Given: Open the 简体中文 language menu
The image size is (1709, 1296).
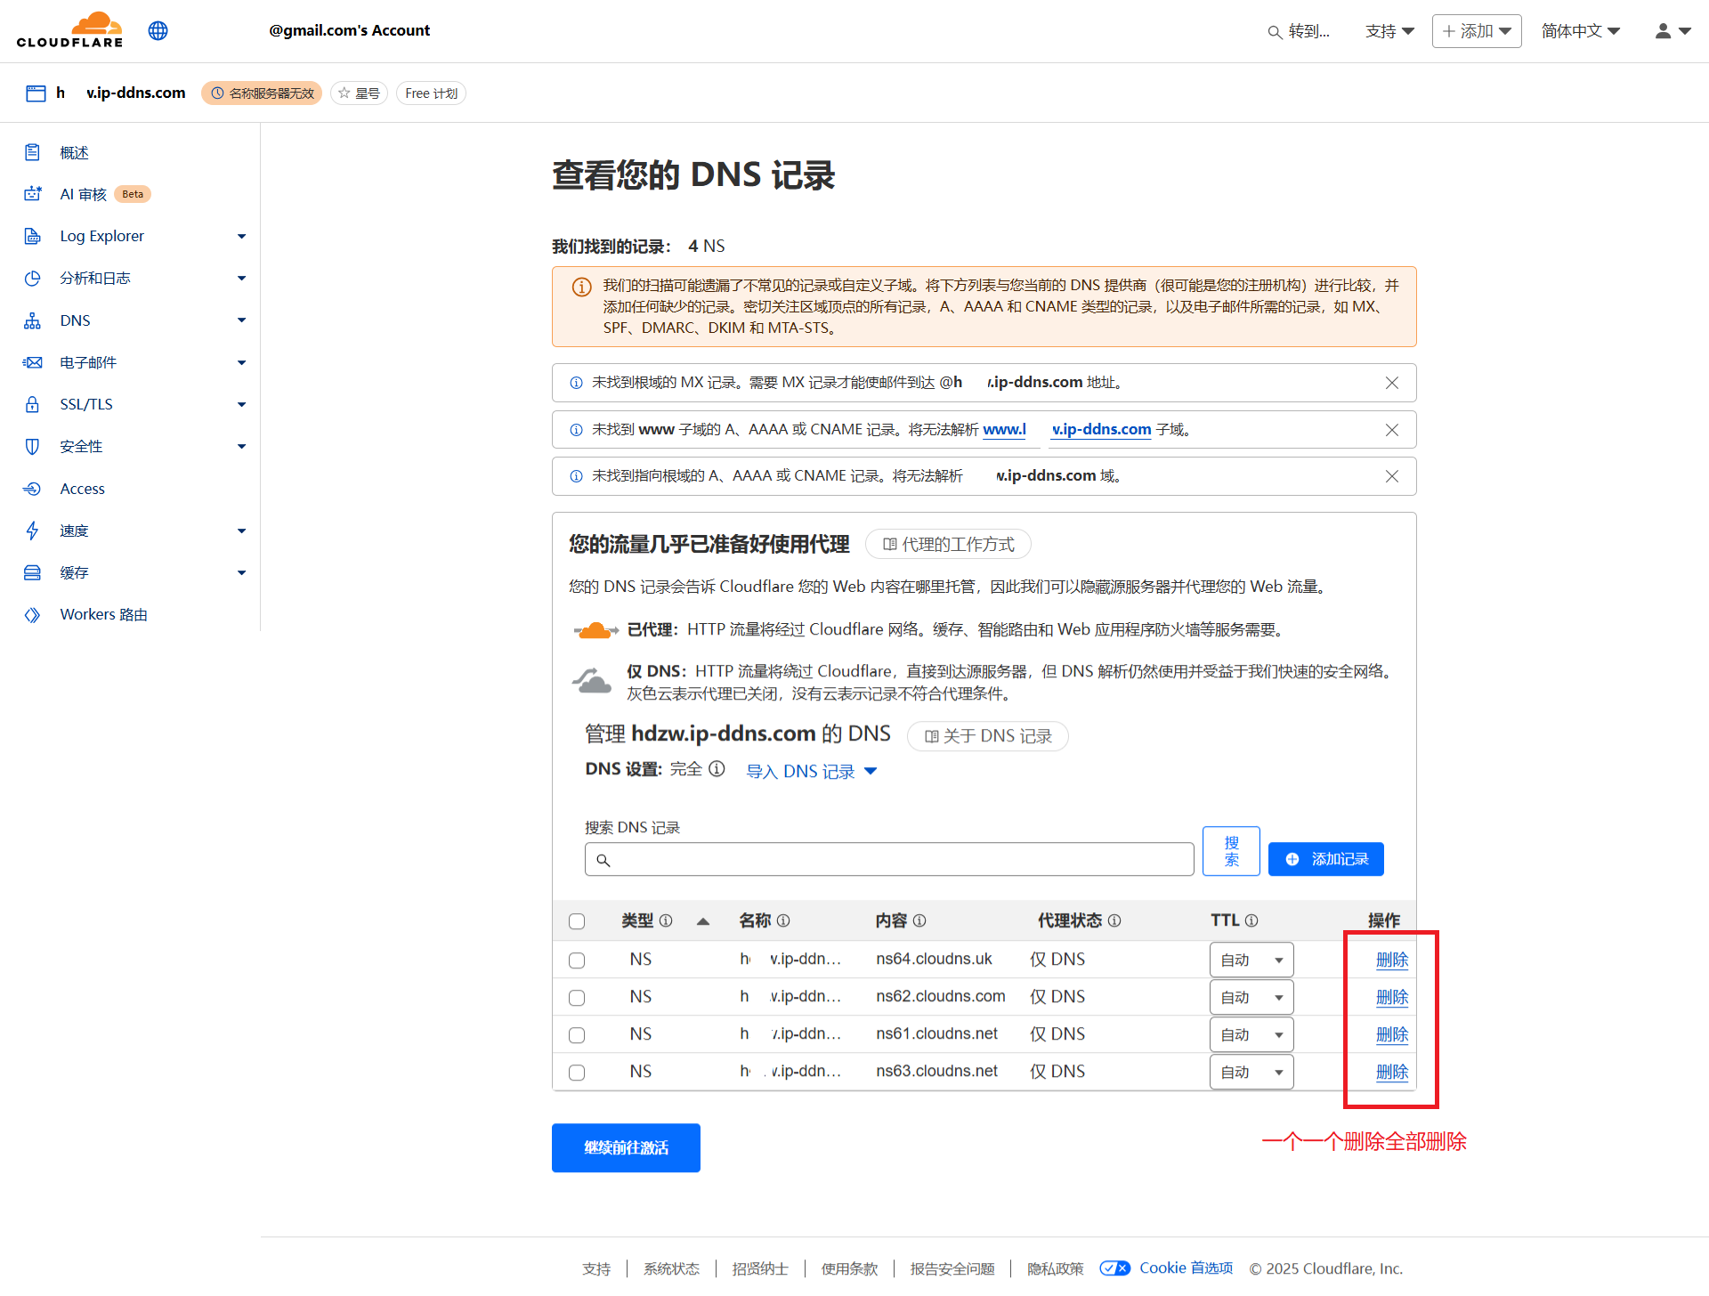Looking at the screenshot, I should click(x=1580, y=31).
